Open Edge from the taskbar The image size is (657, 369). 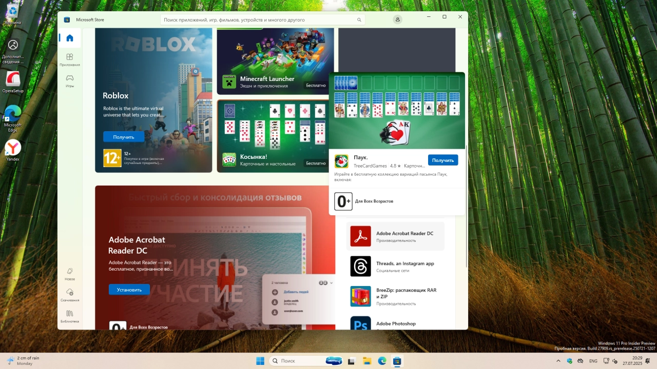[382, 361]
